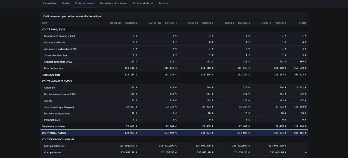The width and height of the screenshot is (348, 158).
Task: Select the Remboursement accise (PDIE) row label
Action: pos(60,94)
